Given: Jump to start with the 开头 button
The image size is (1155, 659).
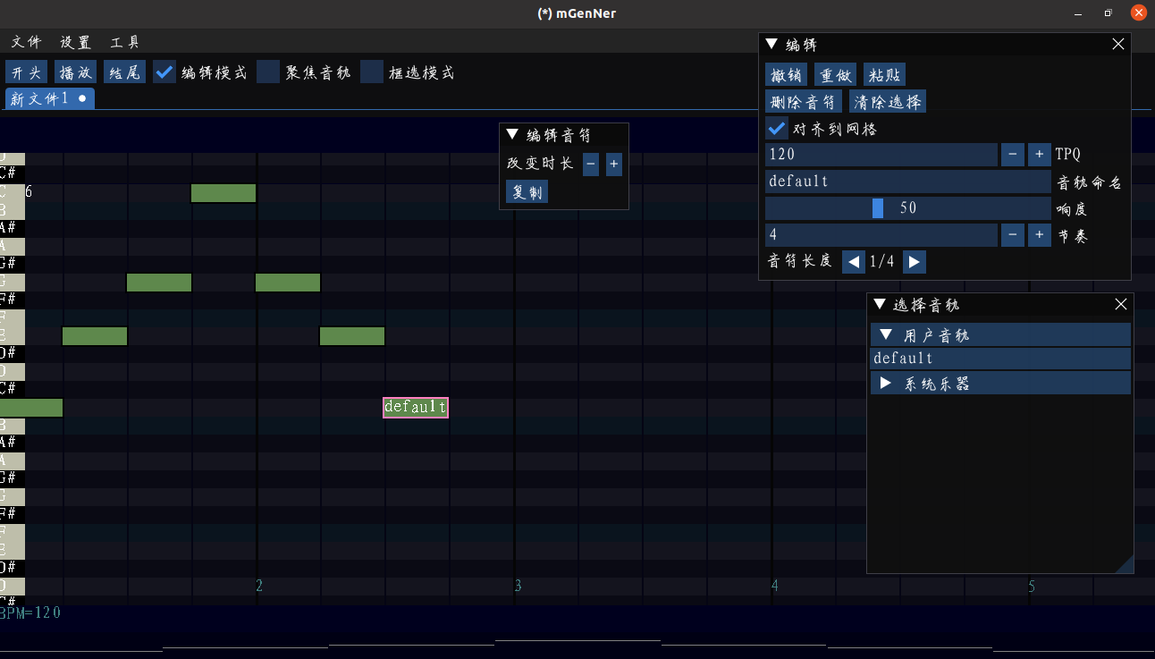Looking at the screenshot, I should point(26,72).
